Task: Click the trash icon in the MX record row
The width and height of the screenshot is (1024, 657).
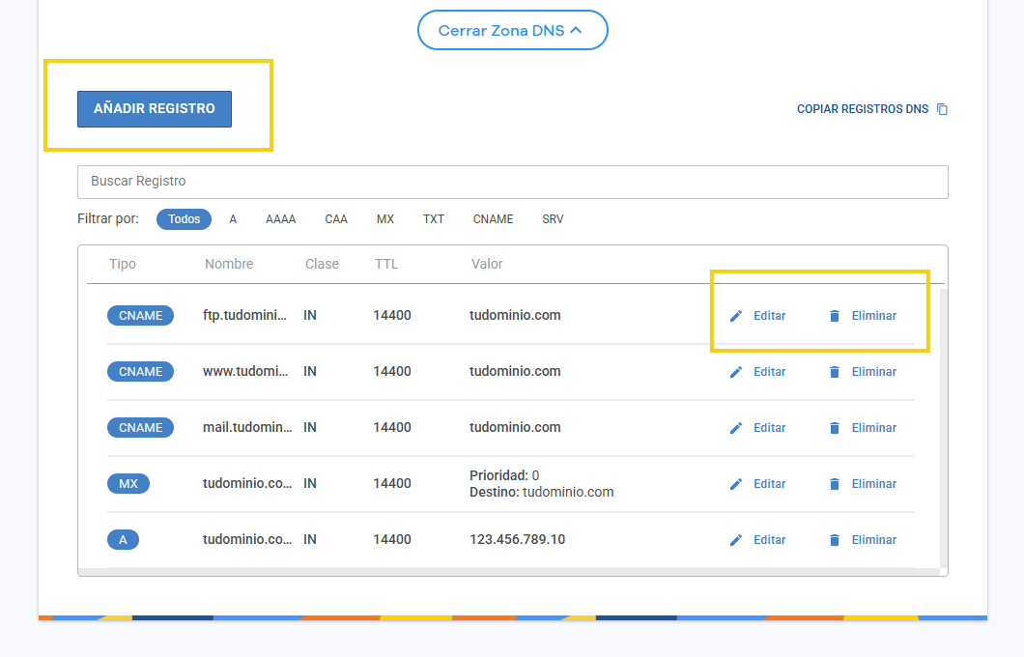Action: point(835,485)
